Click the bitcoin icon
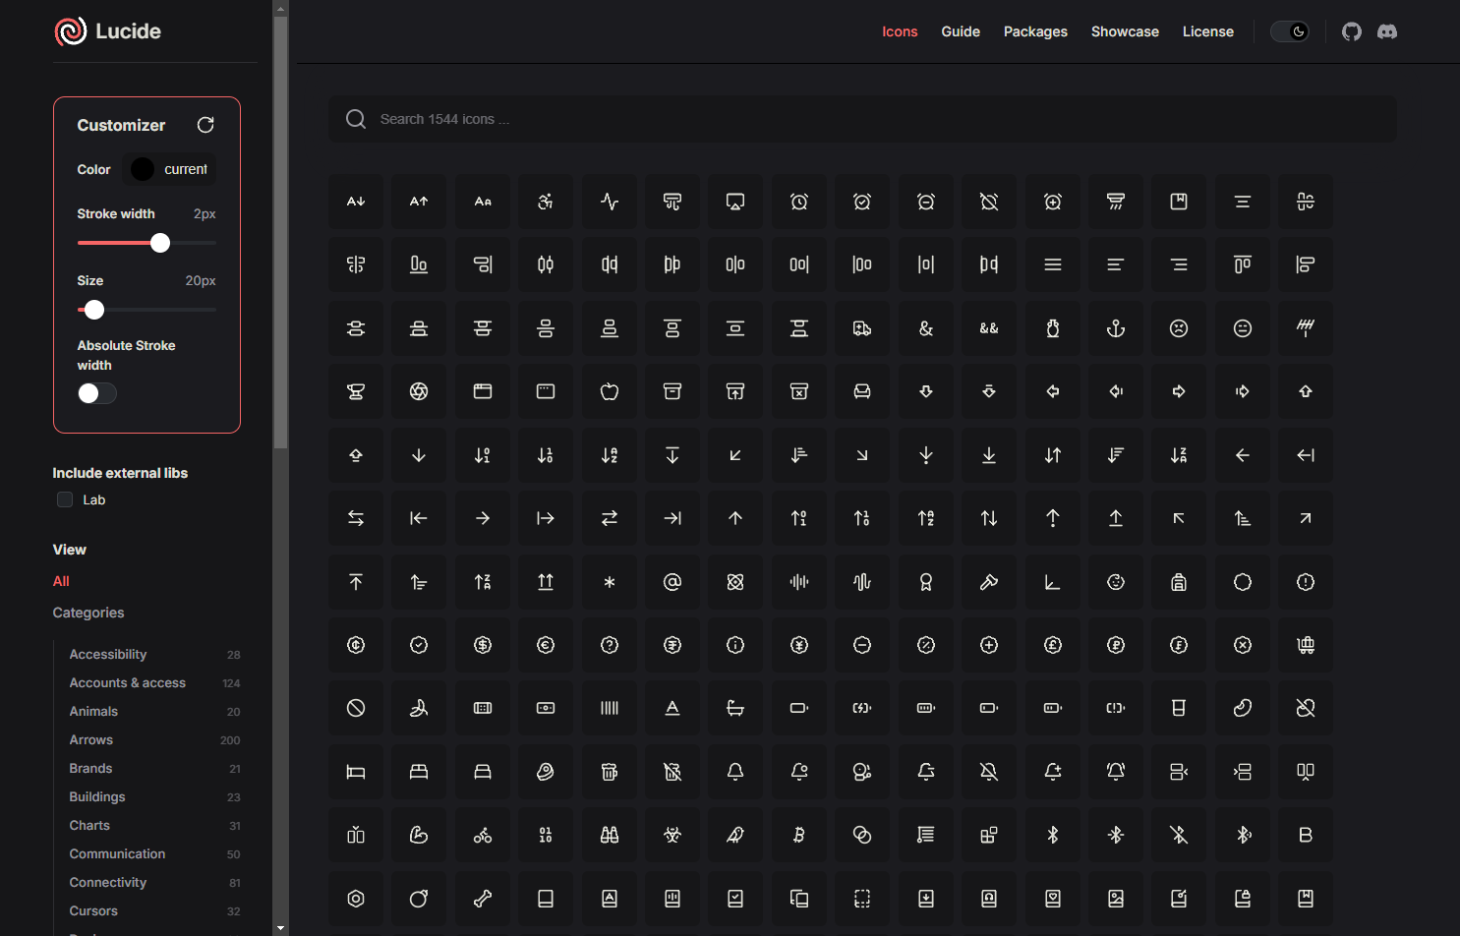Screen dimensions: 1460x936 coord(798,835)
